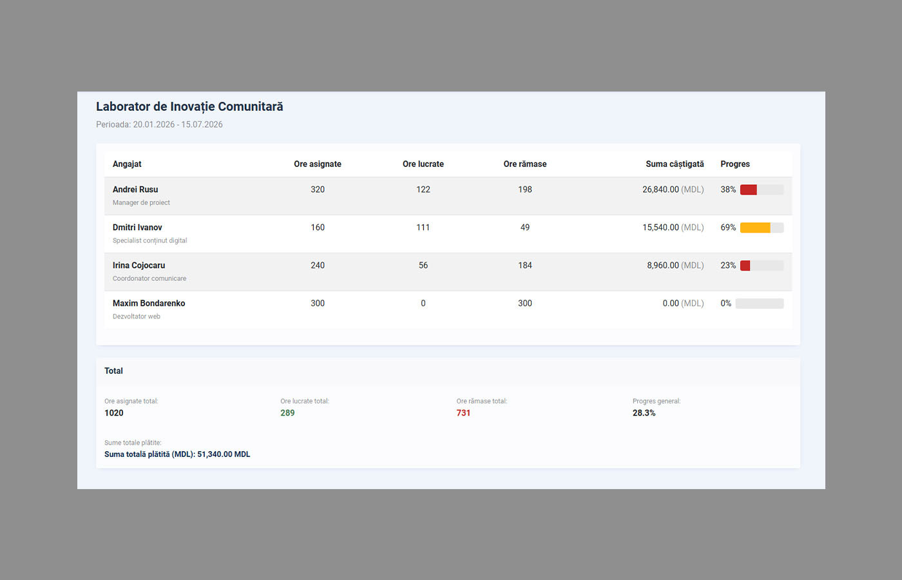
Task: Click the Suma câștigată column header
Action: [x=675, y=164]
